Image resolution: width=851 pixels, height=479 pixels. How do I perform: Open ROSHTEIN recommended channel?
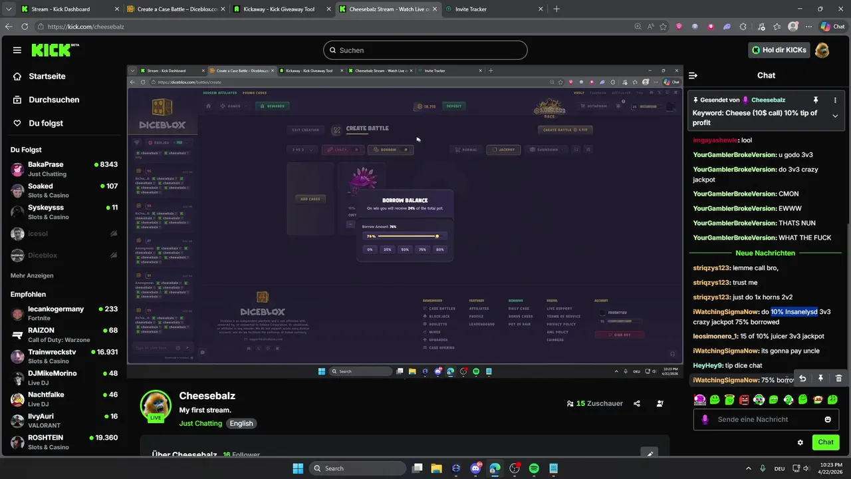coord(64,442)
